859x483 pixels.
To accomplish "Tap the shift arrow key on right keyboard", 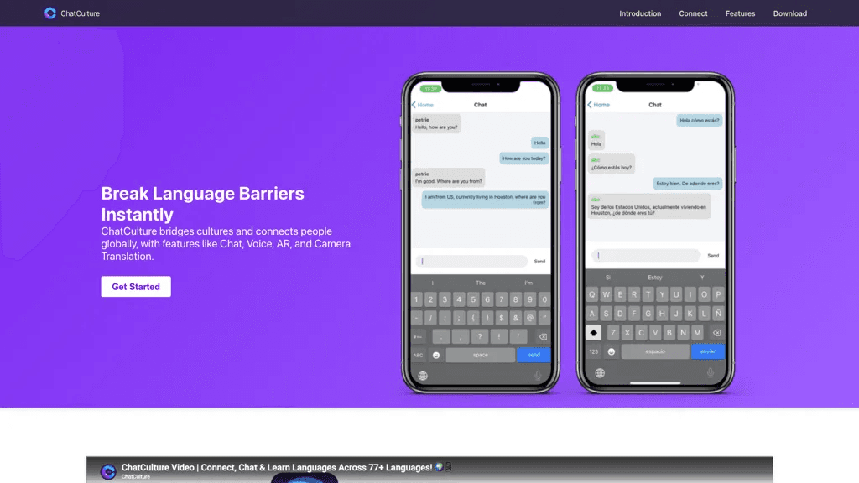I will pyautogui.click(x=593, y=332).
